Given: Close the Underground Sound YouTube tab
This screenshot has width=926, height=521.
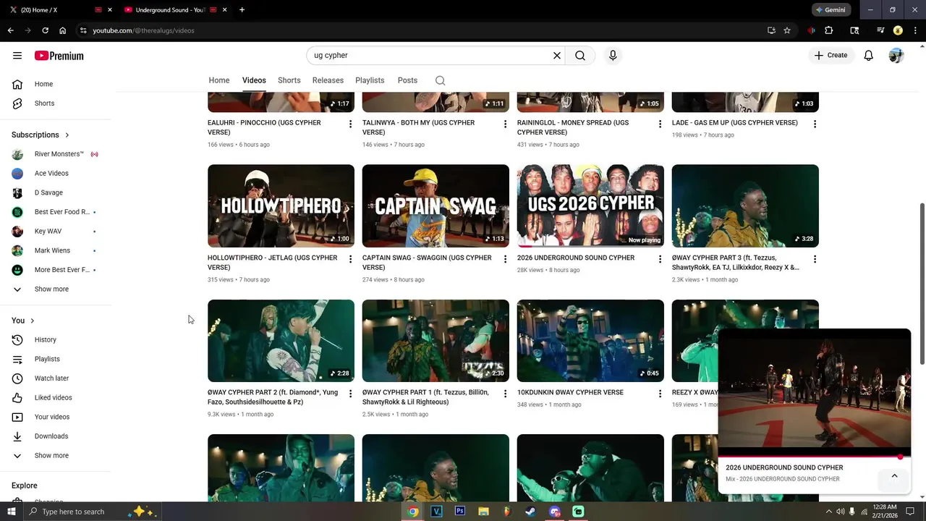Looking at the screenshot, I should [x=224, y=9].
